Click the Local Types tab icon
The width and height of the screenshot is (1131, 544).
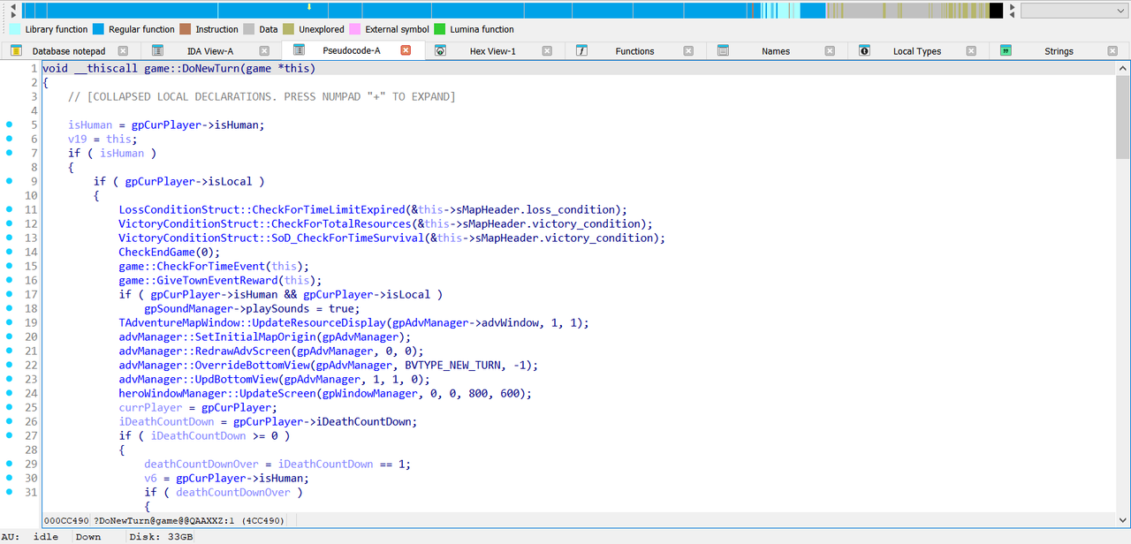point(864,51)
